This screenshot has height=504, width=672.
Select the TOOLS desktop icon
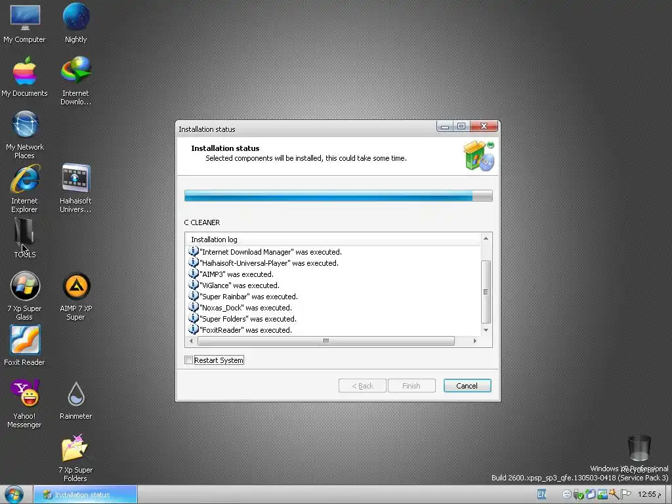click(24, 238)
